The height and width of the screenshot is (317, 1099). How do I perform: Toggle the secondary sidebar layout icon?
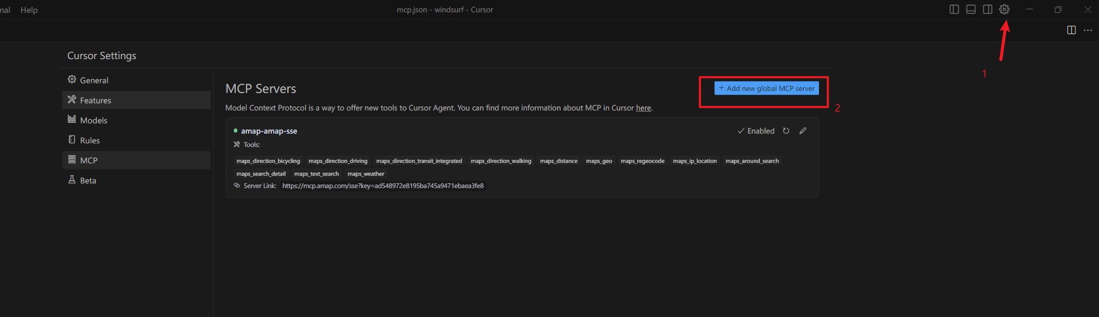[x=988, y=9]
